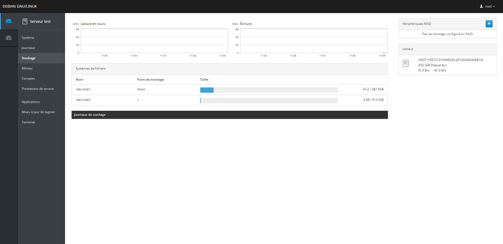Go to Applications in sidebar
This screenshot has width=503, height=244.
pyautogui.click(x=31, y=102)
